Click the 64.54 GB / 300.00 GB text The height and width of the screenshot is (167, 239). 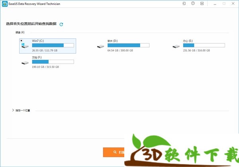[120, 50]
